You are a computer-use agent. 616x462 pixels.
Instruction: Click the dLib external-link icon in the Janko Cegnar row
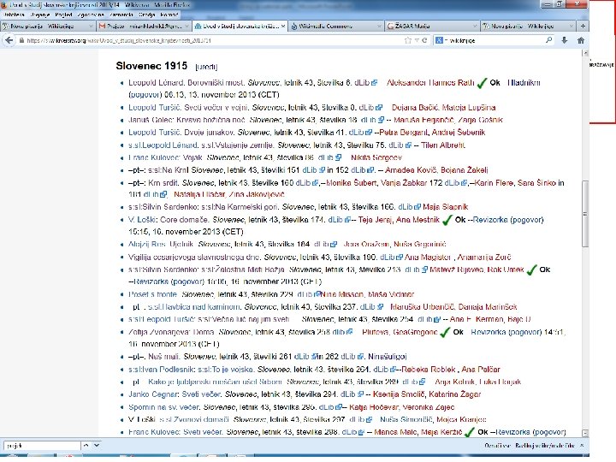(361, 394)
